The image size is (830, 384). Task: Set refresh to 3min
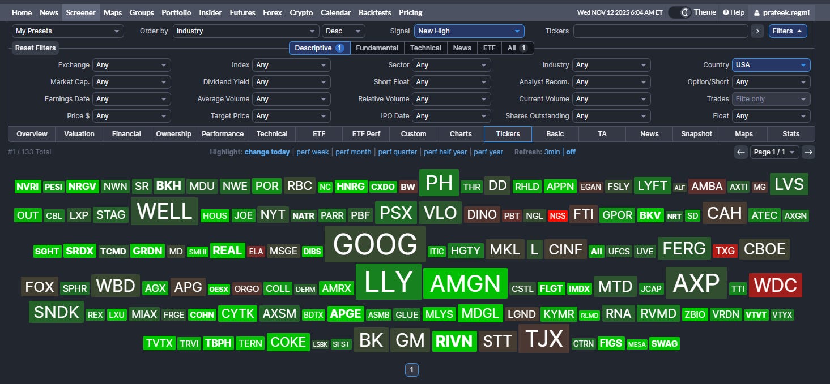552,152
